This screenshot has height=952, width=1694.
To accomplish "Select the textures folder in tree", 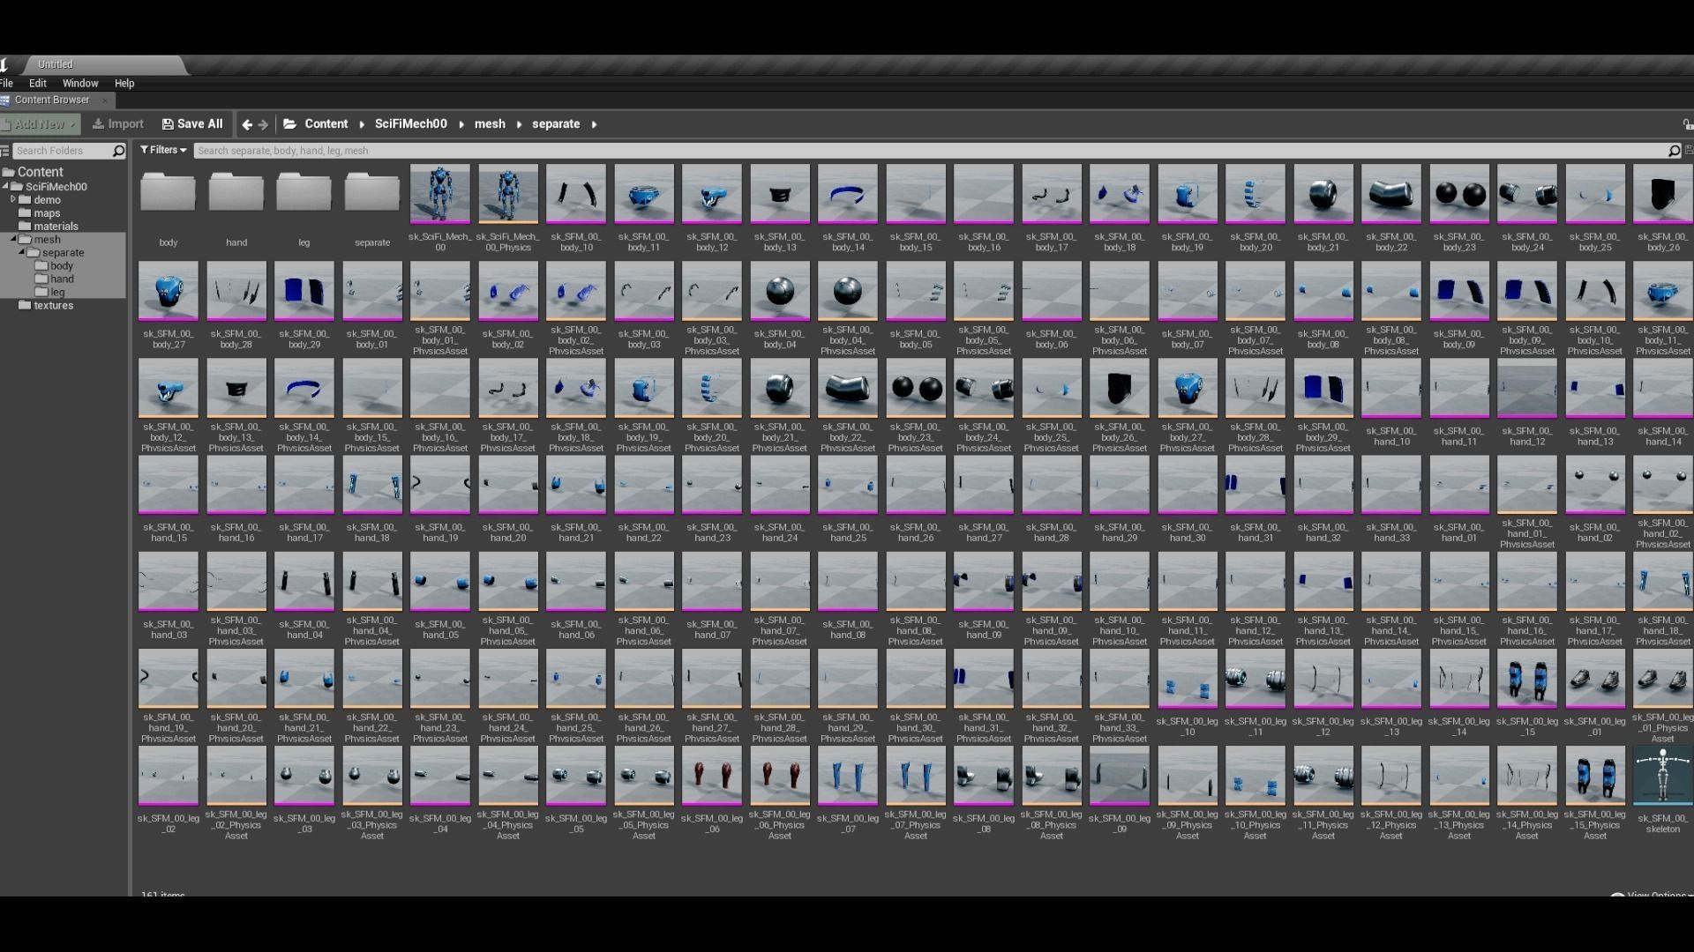I will tap(53, 306).
